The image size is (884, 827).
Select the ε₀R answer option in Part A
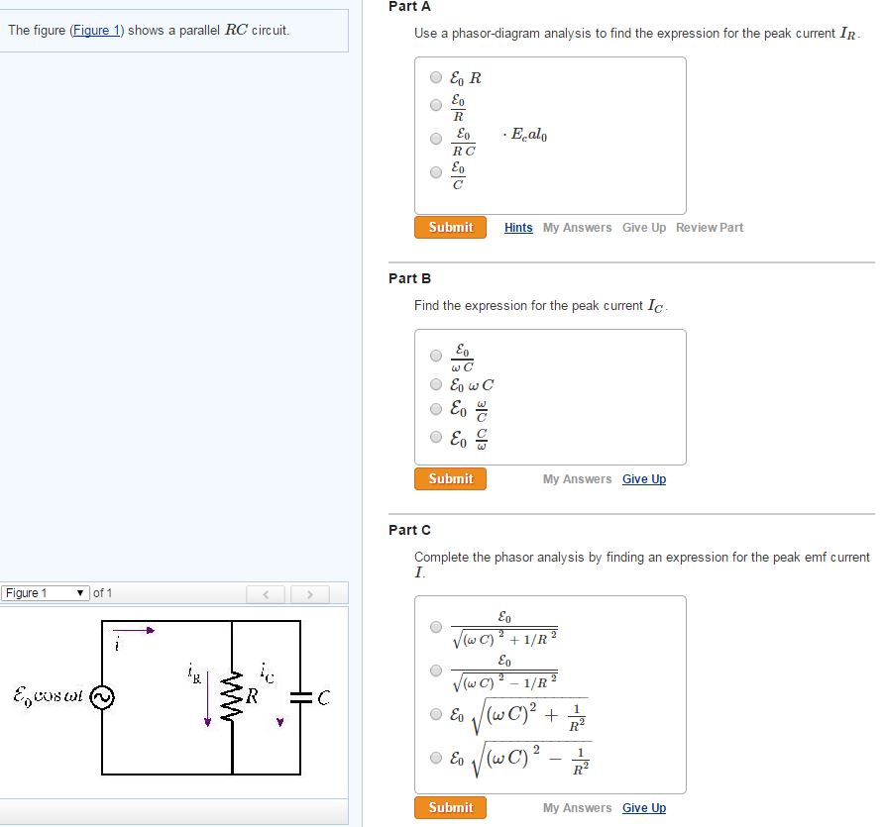(x=436, y=76)
